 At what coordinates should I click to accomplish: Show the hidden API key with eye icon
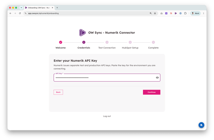(x=157, y=78)
